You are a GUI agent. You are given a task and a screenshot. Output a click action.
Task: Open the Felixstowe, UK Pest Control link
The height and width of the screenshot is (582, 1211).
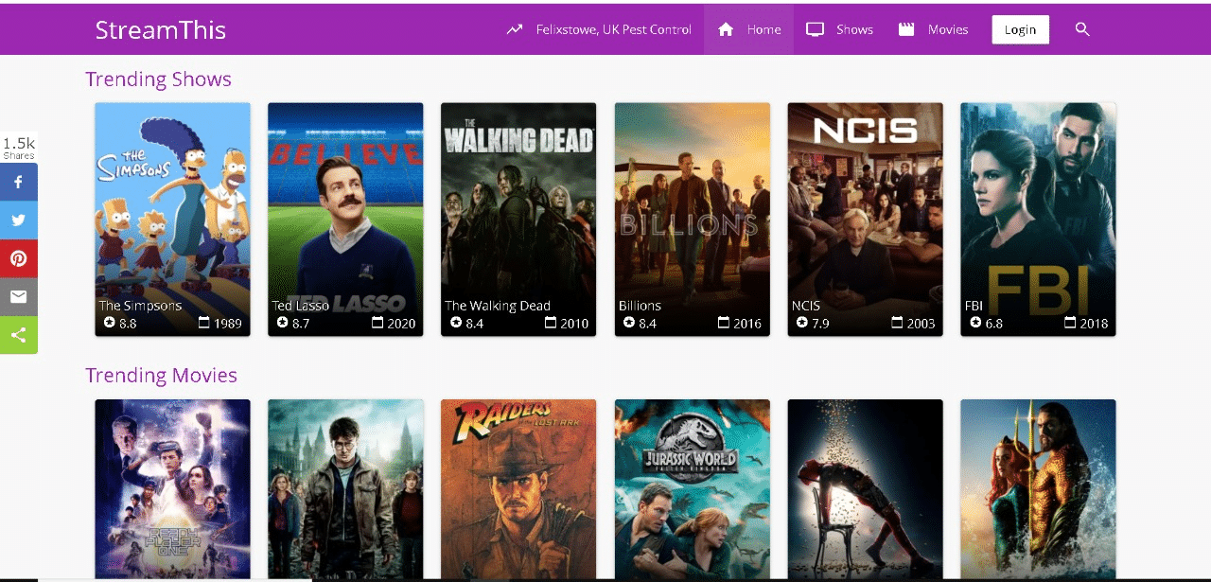(613, 29)
